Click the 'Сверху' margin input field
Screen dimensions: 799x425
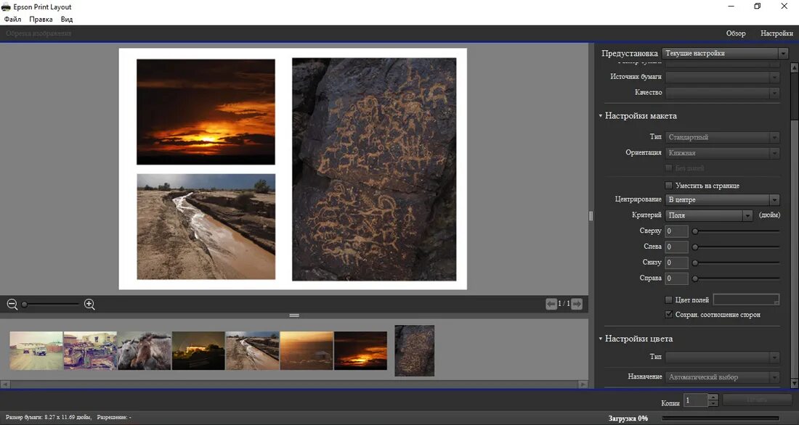point(677,231)
